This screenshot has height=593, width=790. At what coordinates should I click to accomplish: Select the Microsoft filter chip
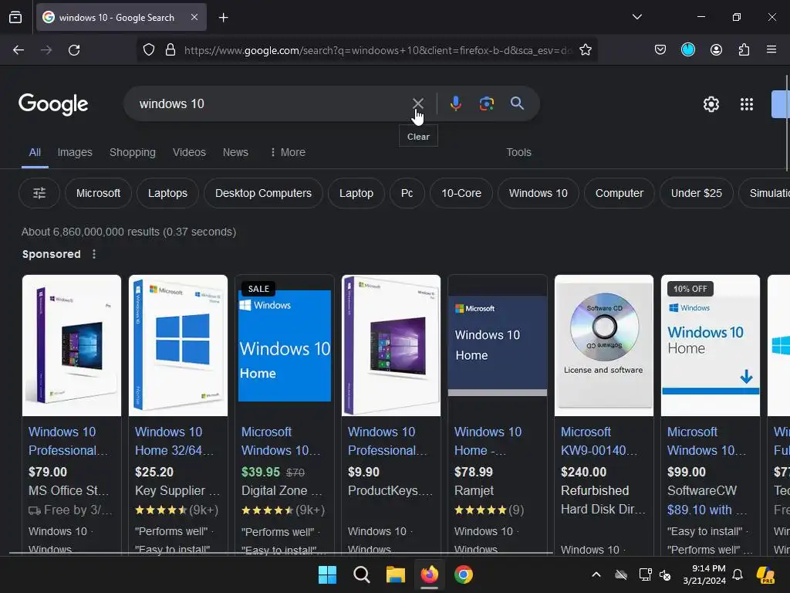98,193
